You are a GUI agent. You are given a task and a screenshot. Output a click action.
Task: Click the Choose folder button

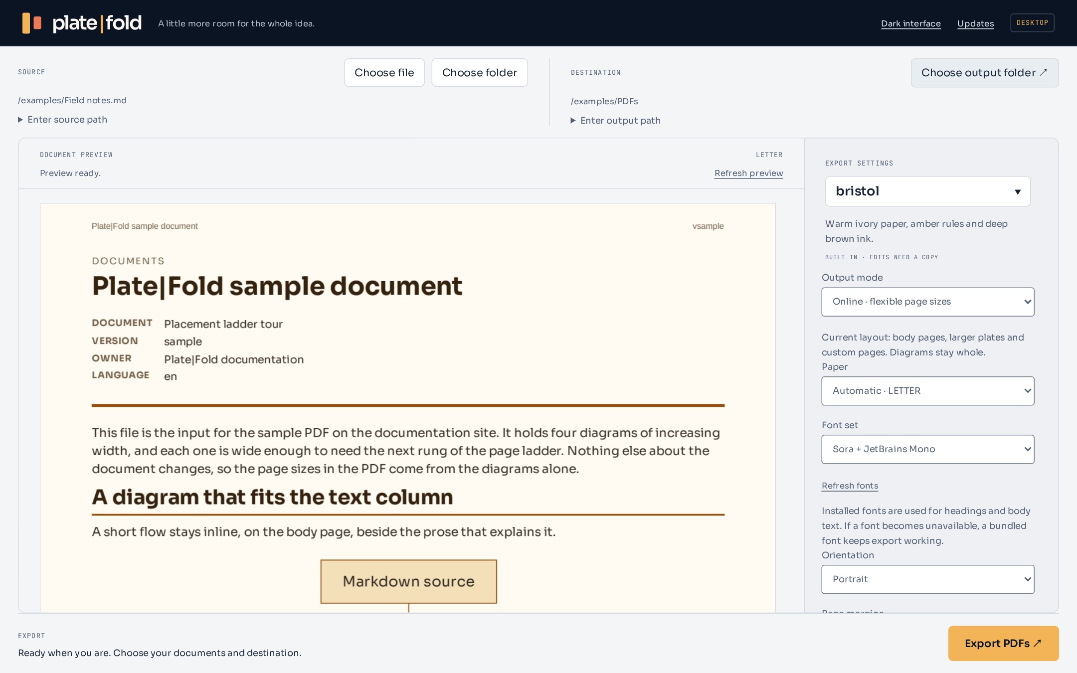coord(479,73)
